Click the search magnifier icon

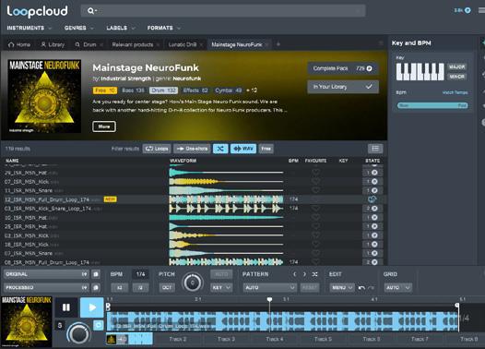(90, 11)
